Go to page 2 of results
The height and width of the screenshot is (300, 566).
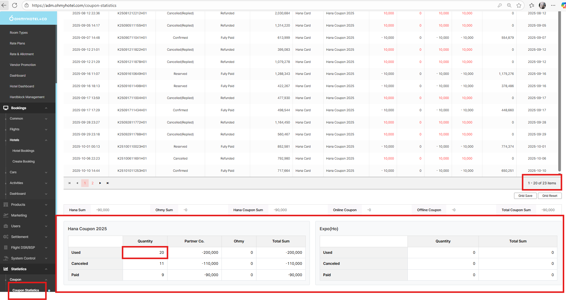[x=93, y=183]
